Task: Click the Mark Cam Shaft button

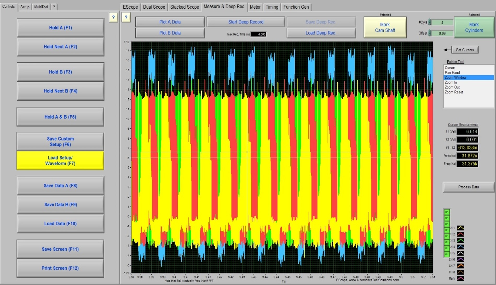Action: click(385, 27)
